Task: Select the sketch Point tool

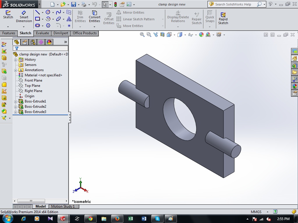Action: [x=69, y=26]
